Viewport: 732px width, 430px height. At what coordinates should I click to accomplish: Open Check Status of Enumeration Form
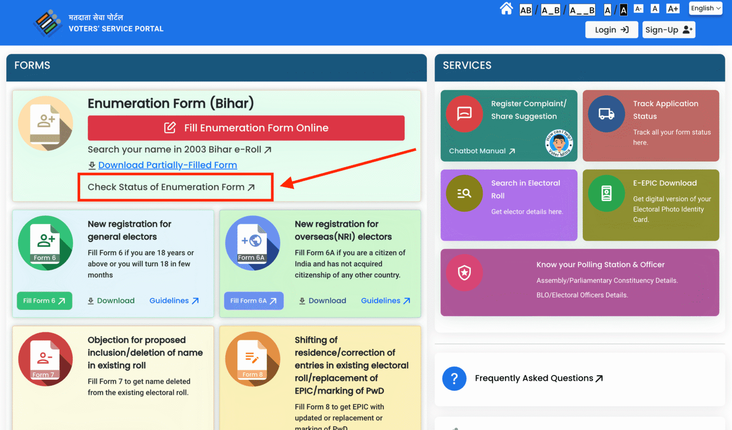[x=169, y=187]
